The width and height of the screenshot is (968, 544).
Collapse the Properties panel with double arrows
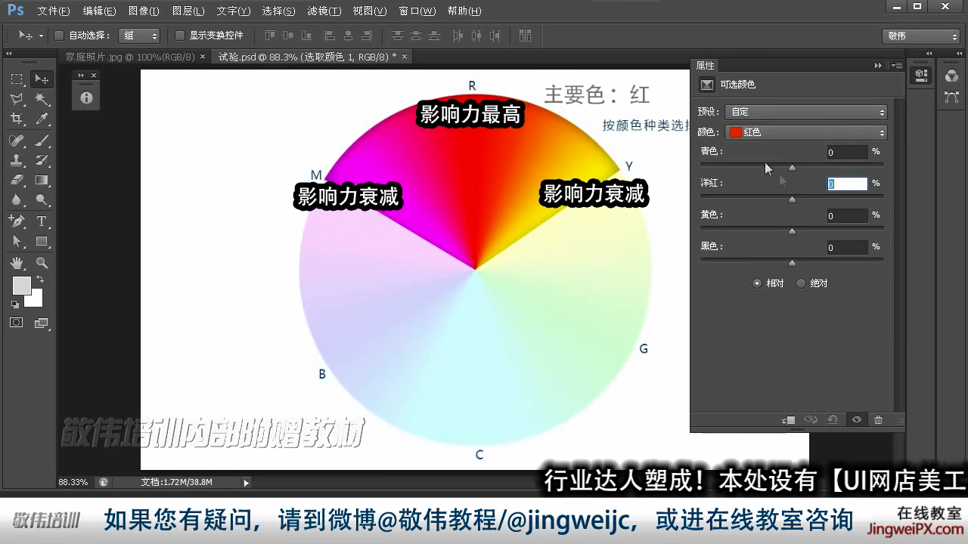click(x=878, y=66)
